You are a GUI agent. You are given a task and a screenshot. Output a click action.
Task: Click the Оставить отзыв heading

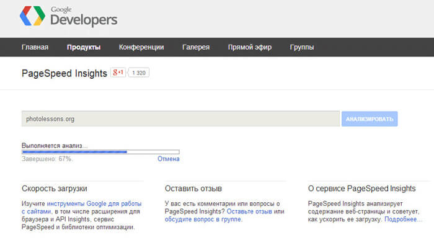click(193, 189)
